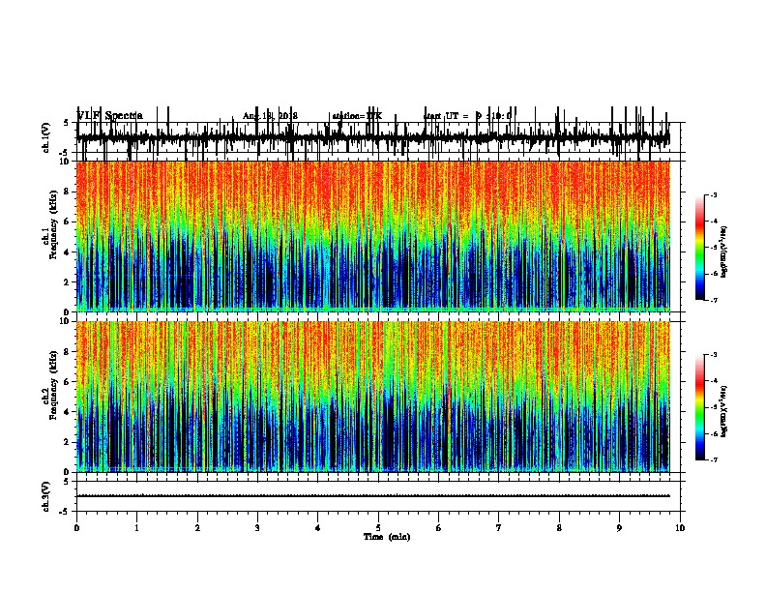Click time axis tick label '1'
The image size is (766, 592).
[137, 528]
